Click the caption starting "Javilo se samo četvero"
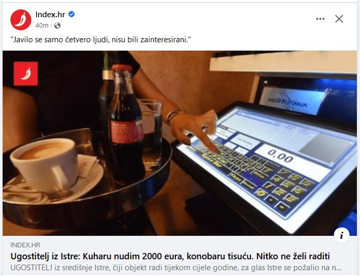The height and width of the screenshot is (276, 360). 101,40
